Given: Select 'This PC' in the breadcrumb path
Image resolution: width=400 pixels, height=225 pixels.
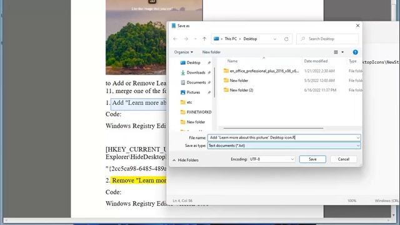Looking at the screenshot, I should pos(231,39).
